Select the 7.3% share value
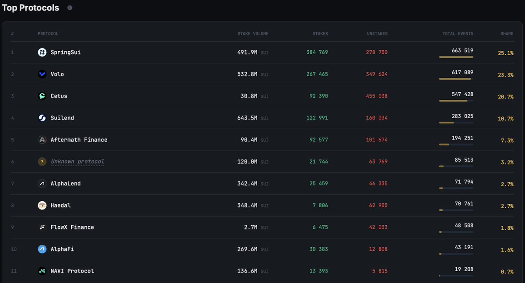 [x=507, y=140]
